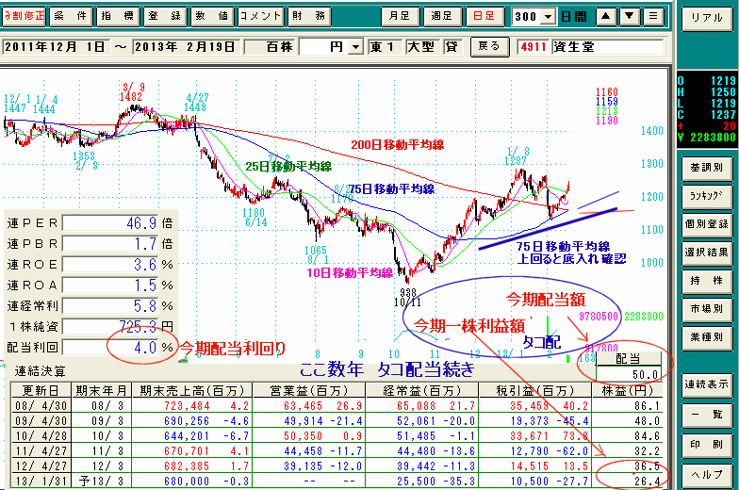
Task: Open the 基調別 trend category button
Action: click(x=707, y=168)
